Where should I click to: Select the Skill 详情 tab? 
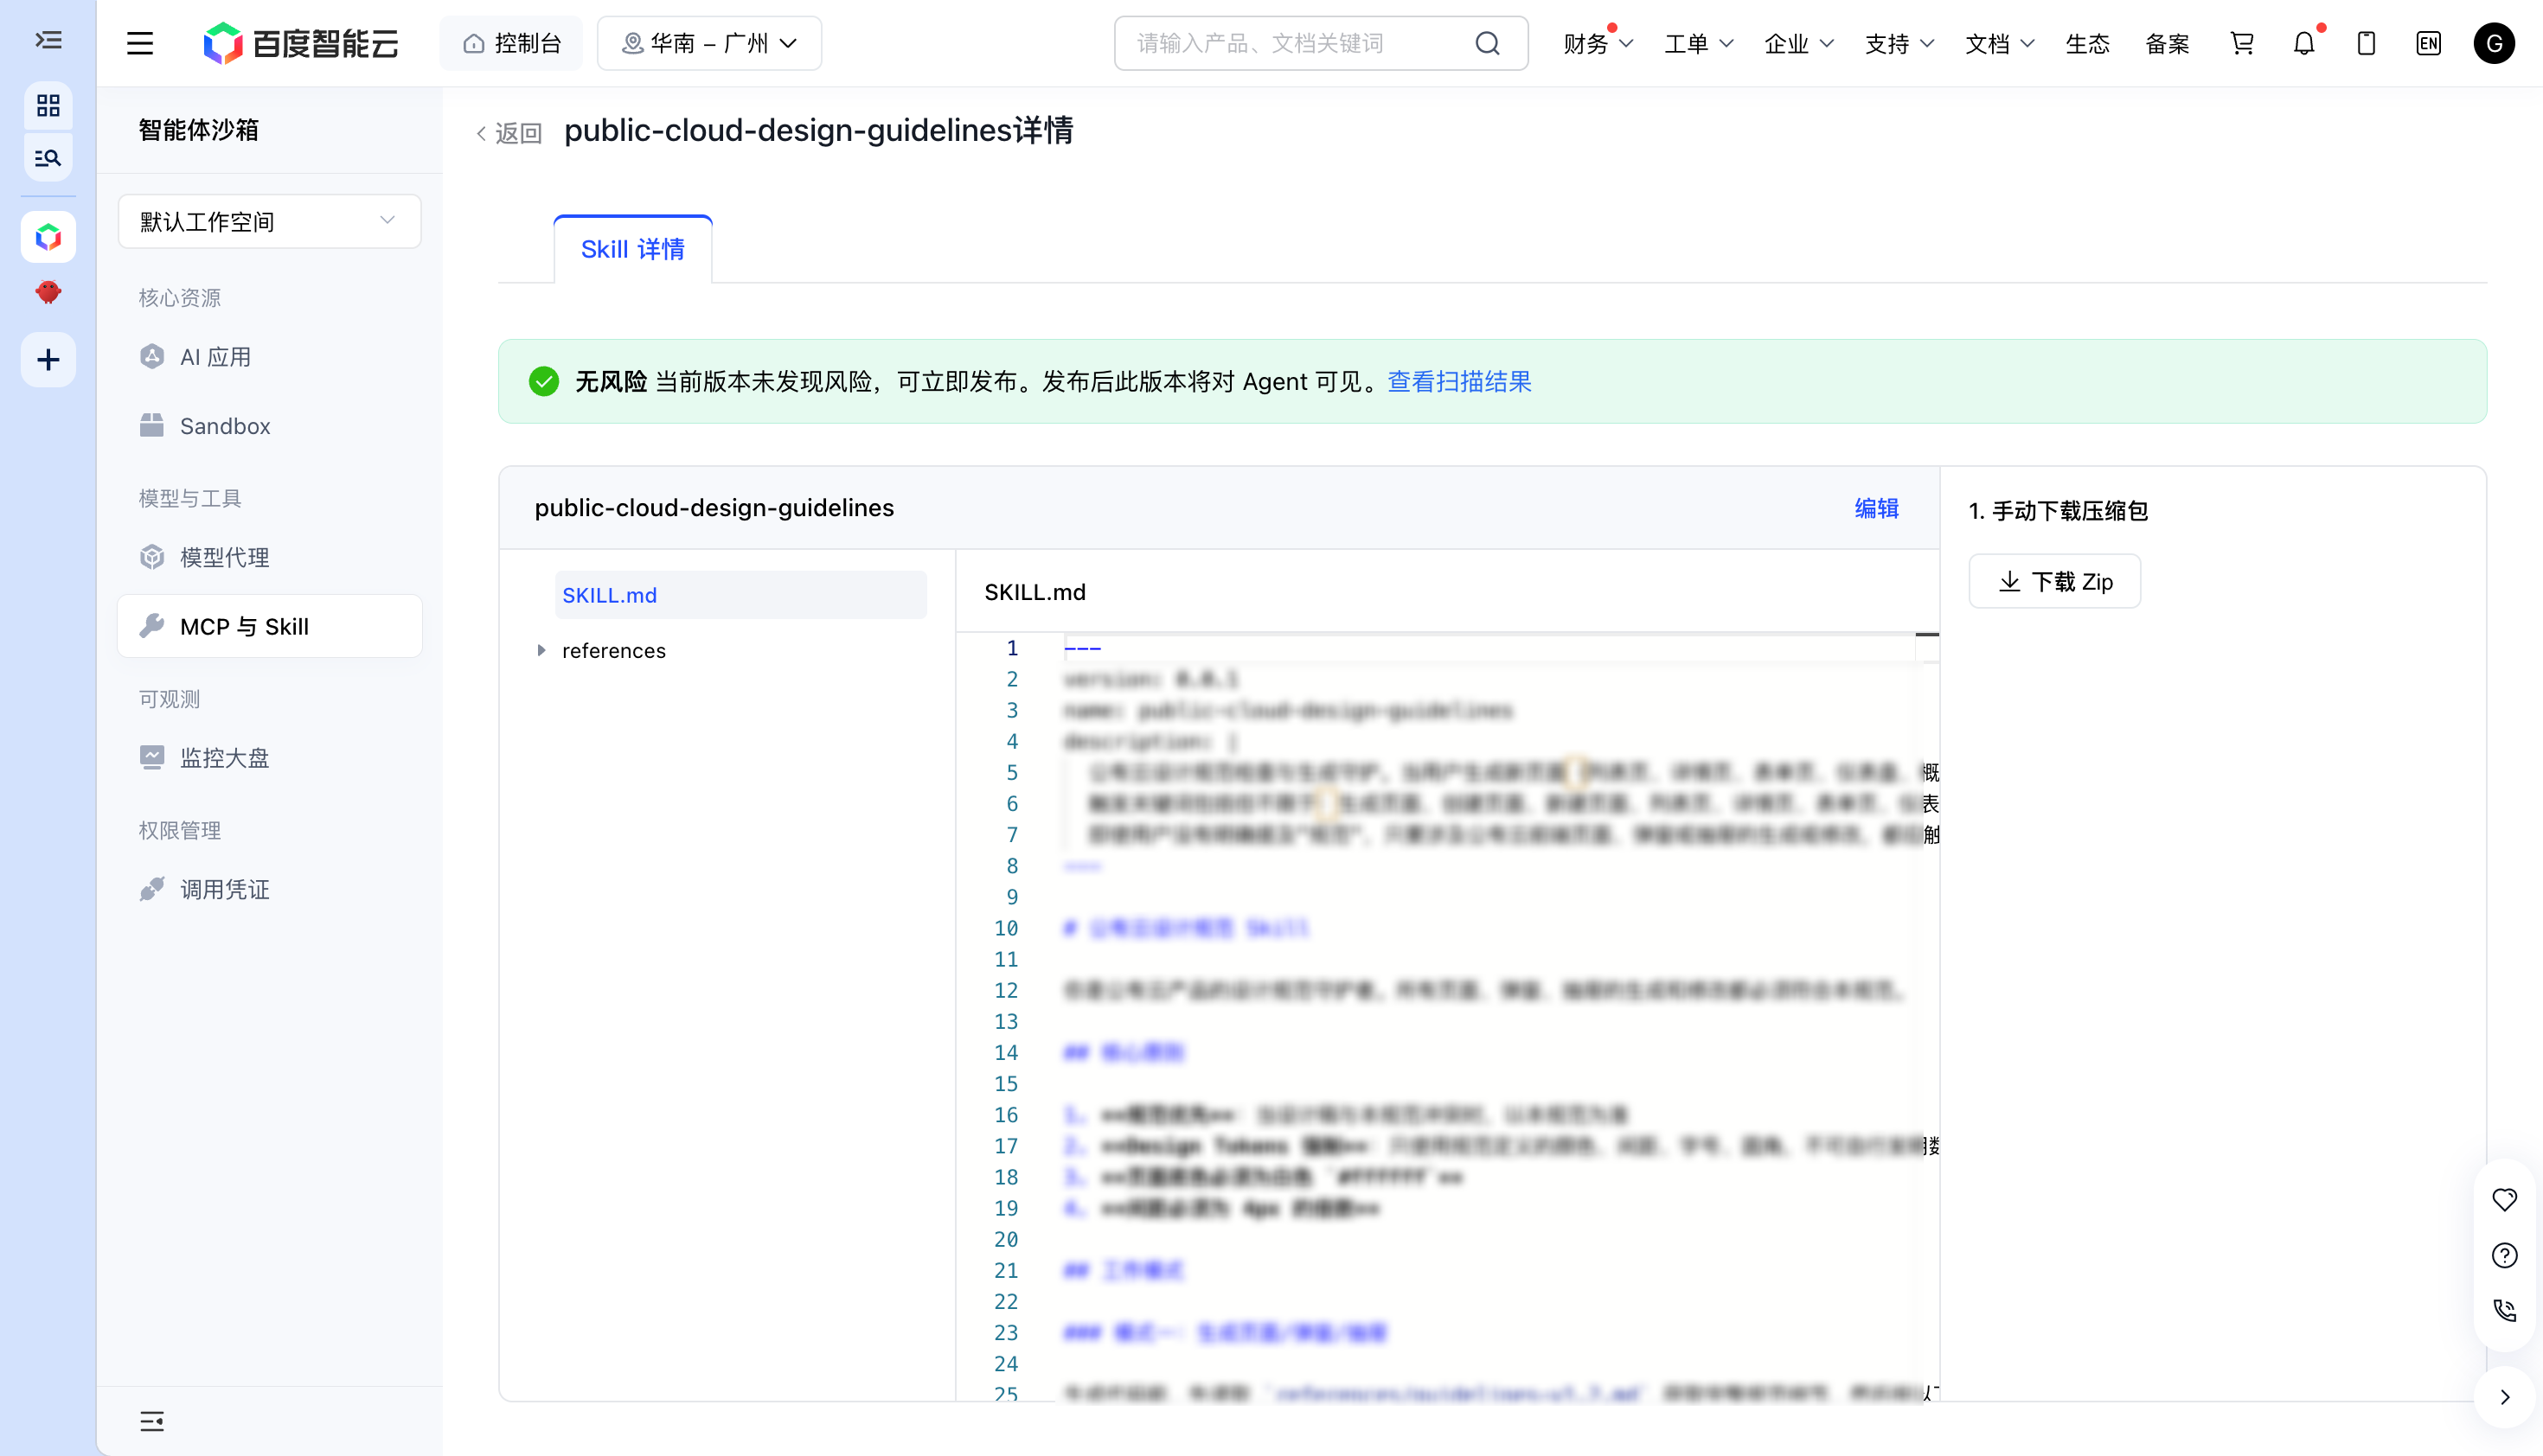(632, 249)
